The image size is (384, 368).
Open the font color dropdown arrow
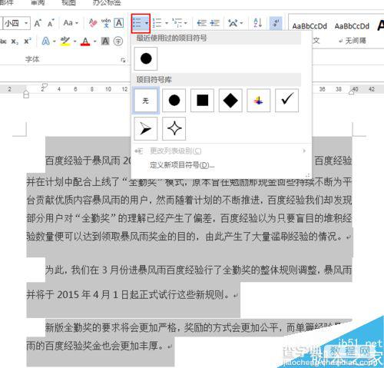[95, 41]
